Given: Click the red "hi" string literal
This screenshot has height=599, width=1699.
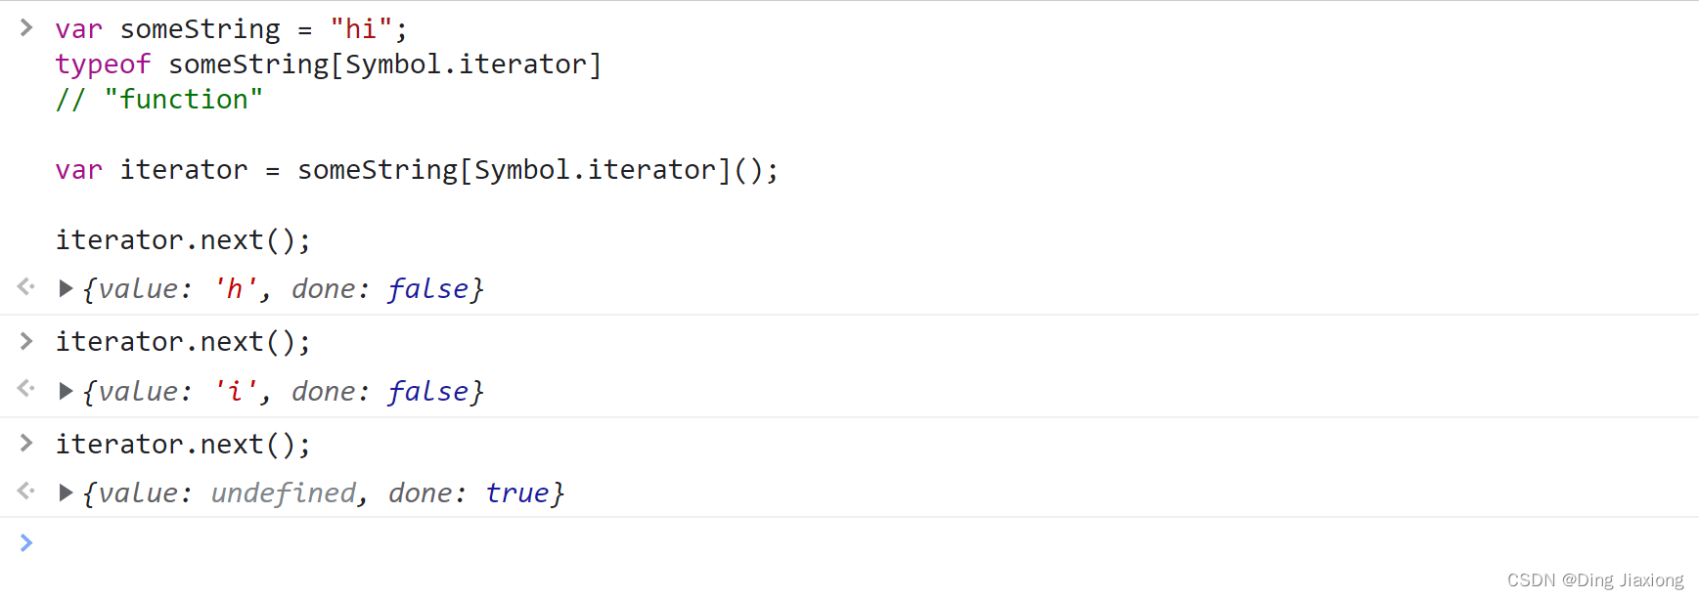Looking at the screenshot, I should [x=361, y=29].
